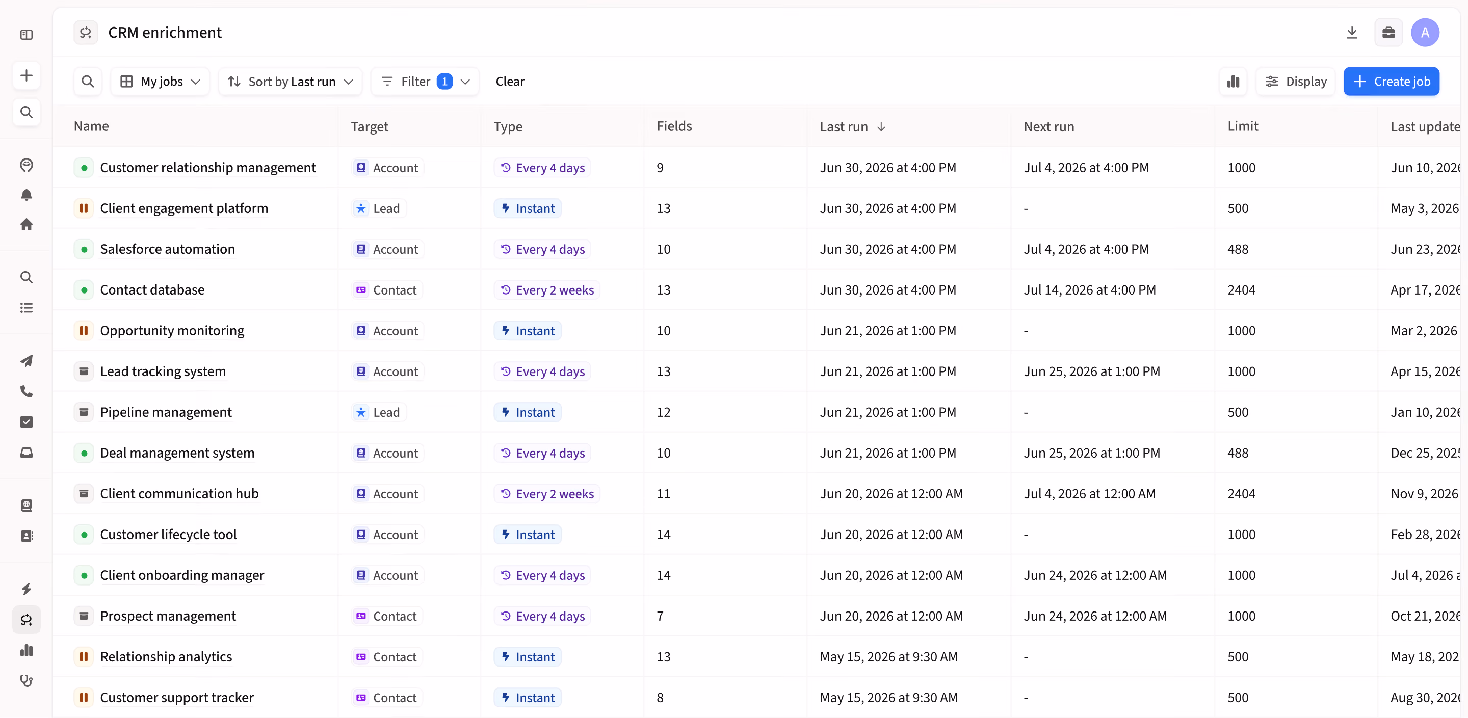The image size is (1468, 718).
Task: Click the toolbar search magnifier button
Action: (88, 82)
